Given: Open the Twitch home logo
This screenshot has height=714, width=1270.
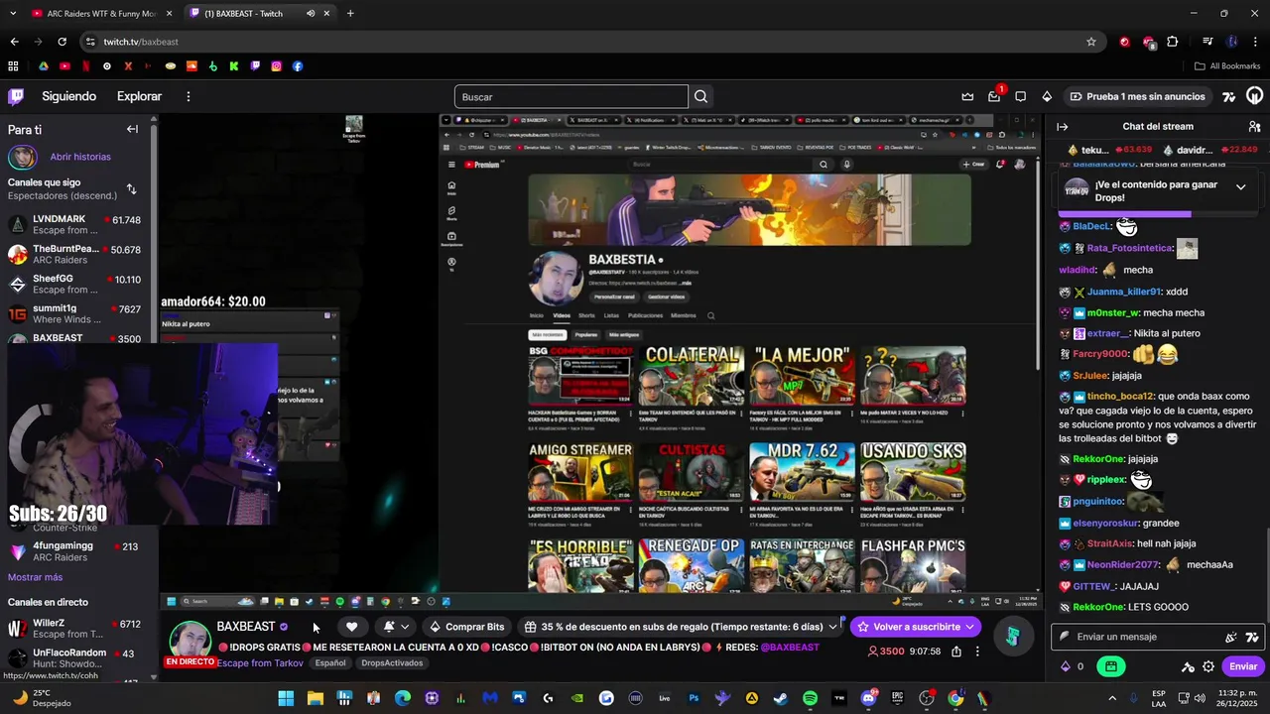Looking at the screenshot, I should (16, 96).
